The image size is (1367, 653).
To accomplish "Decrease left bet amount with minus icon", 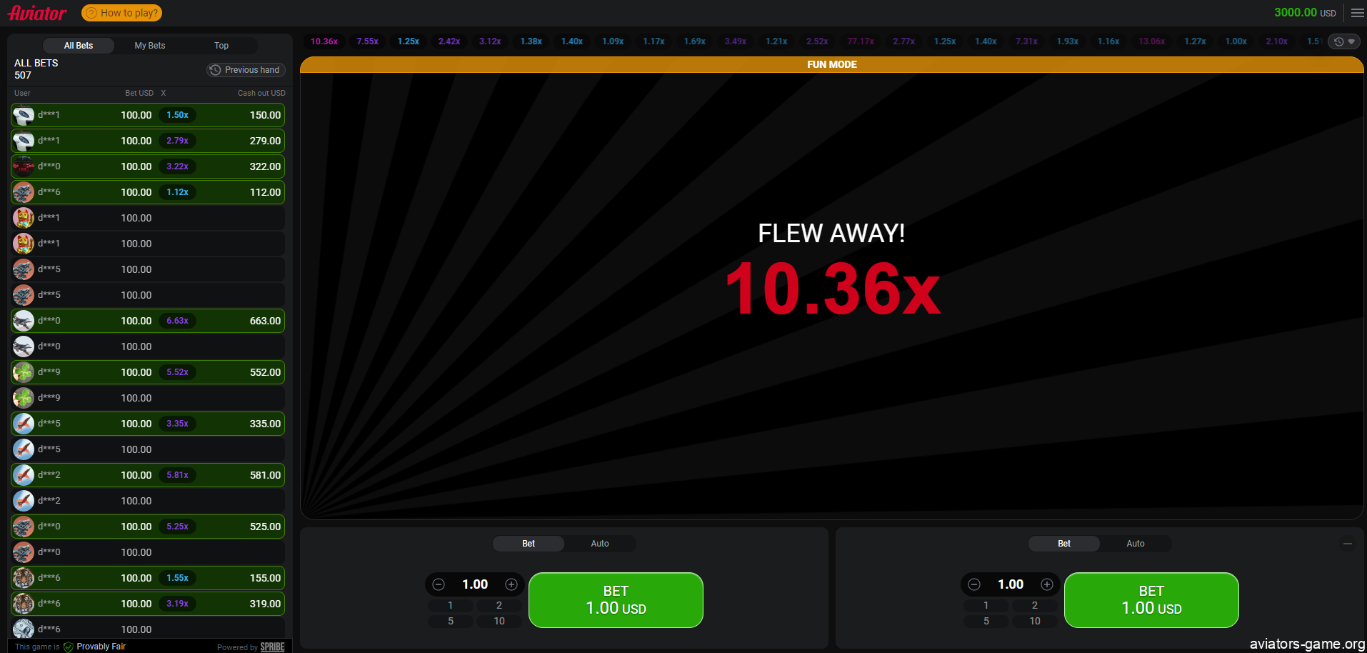I will point(439,584).
